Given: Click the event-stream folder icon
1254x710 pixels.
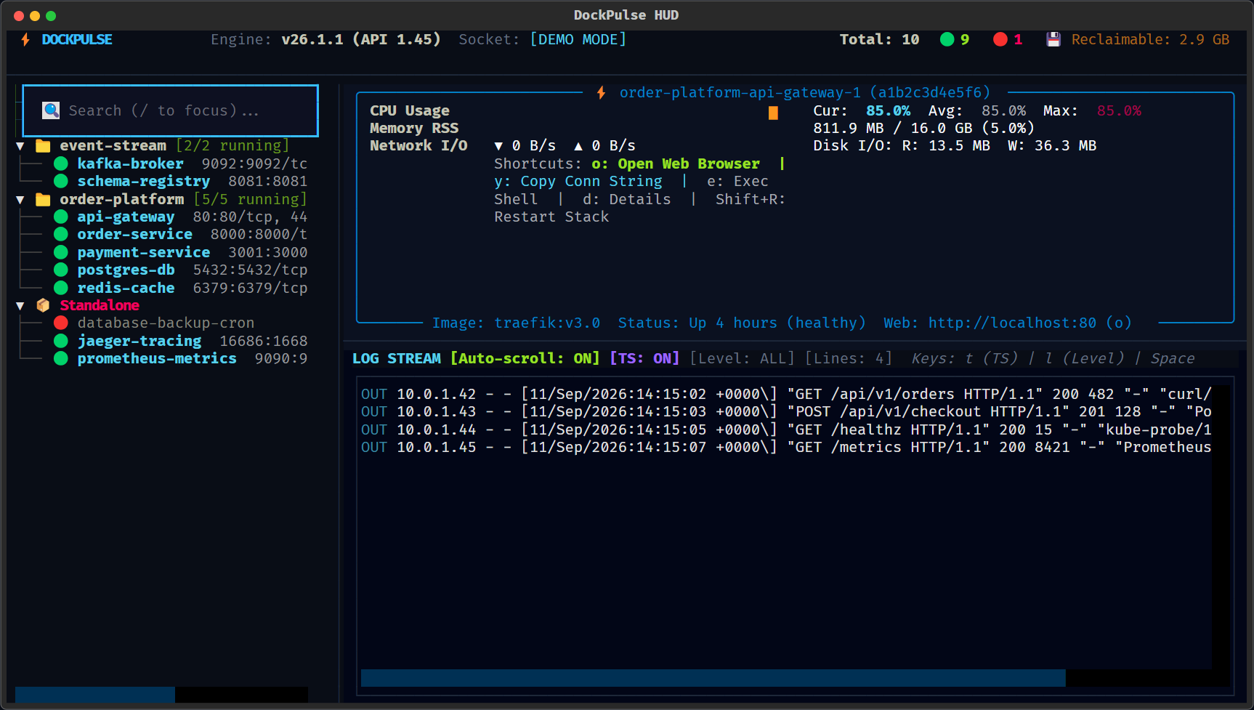Looking at the screenshot, I should pyautogui.click(x=43, y=146).
